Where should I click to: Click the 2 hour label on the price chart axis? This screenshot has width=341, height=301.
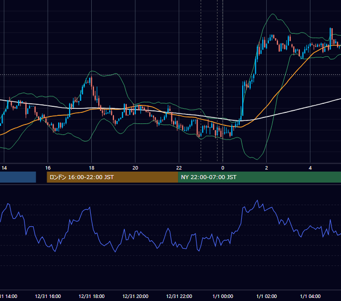coord(266,168)
